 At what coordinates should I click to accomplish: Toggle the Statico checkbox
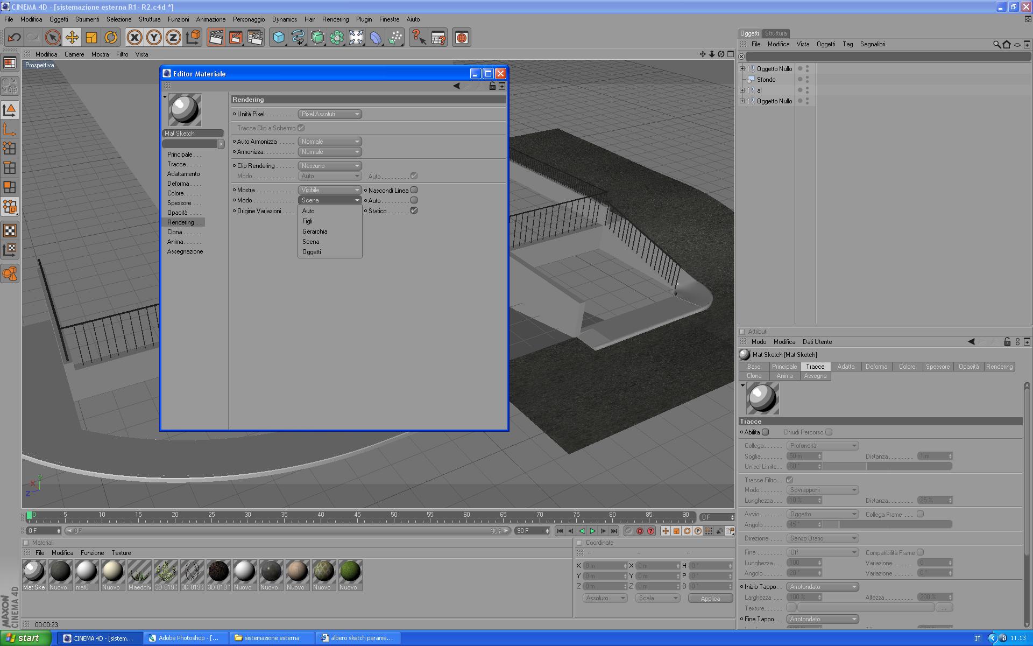[x=414, y=210]
